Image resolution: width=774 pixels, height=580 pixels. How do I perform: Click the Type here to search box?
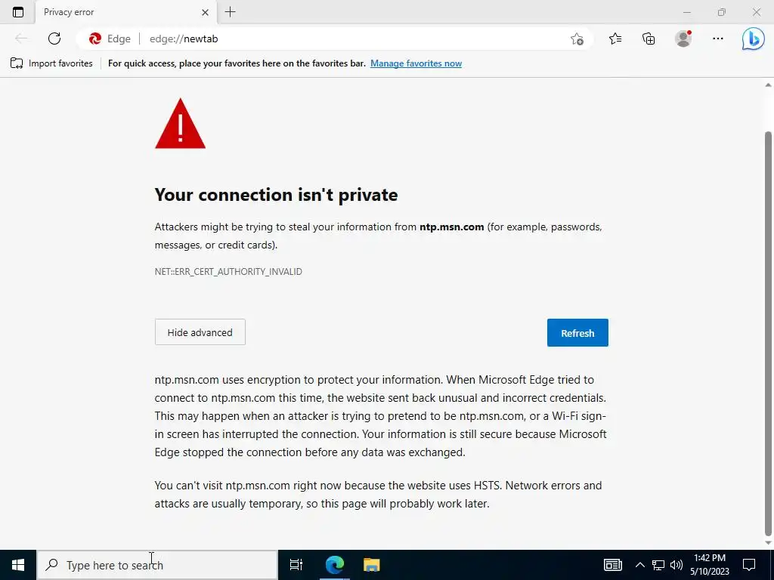[157, 565]
